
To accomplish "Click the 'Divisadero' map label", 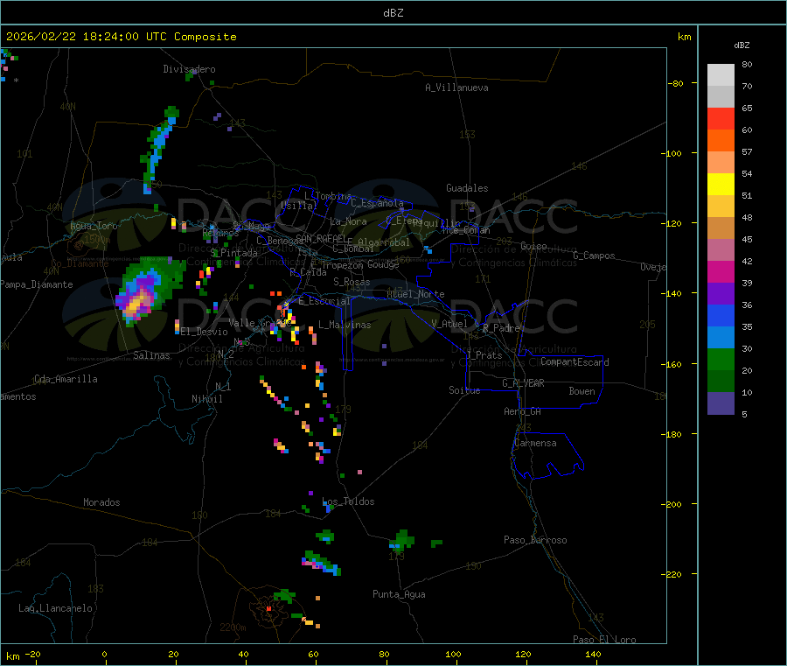I will 189,69.
